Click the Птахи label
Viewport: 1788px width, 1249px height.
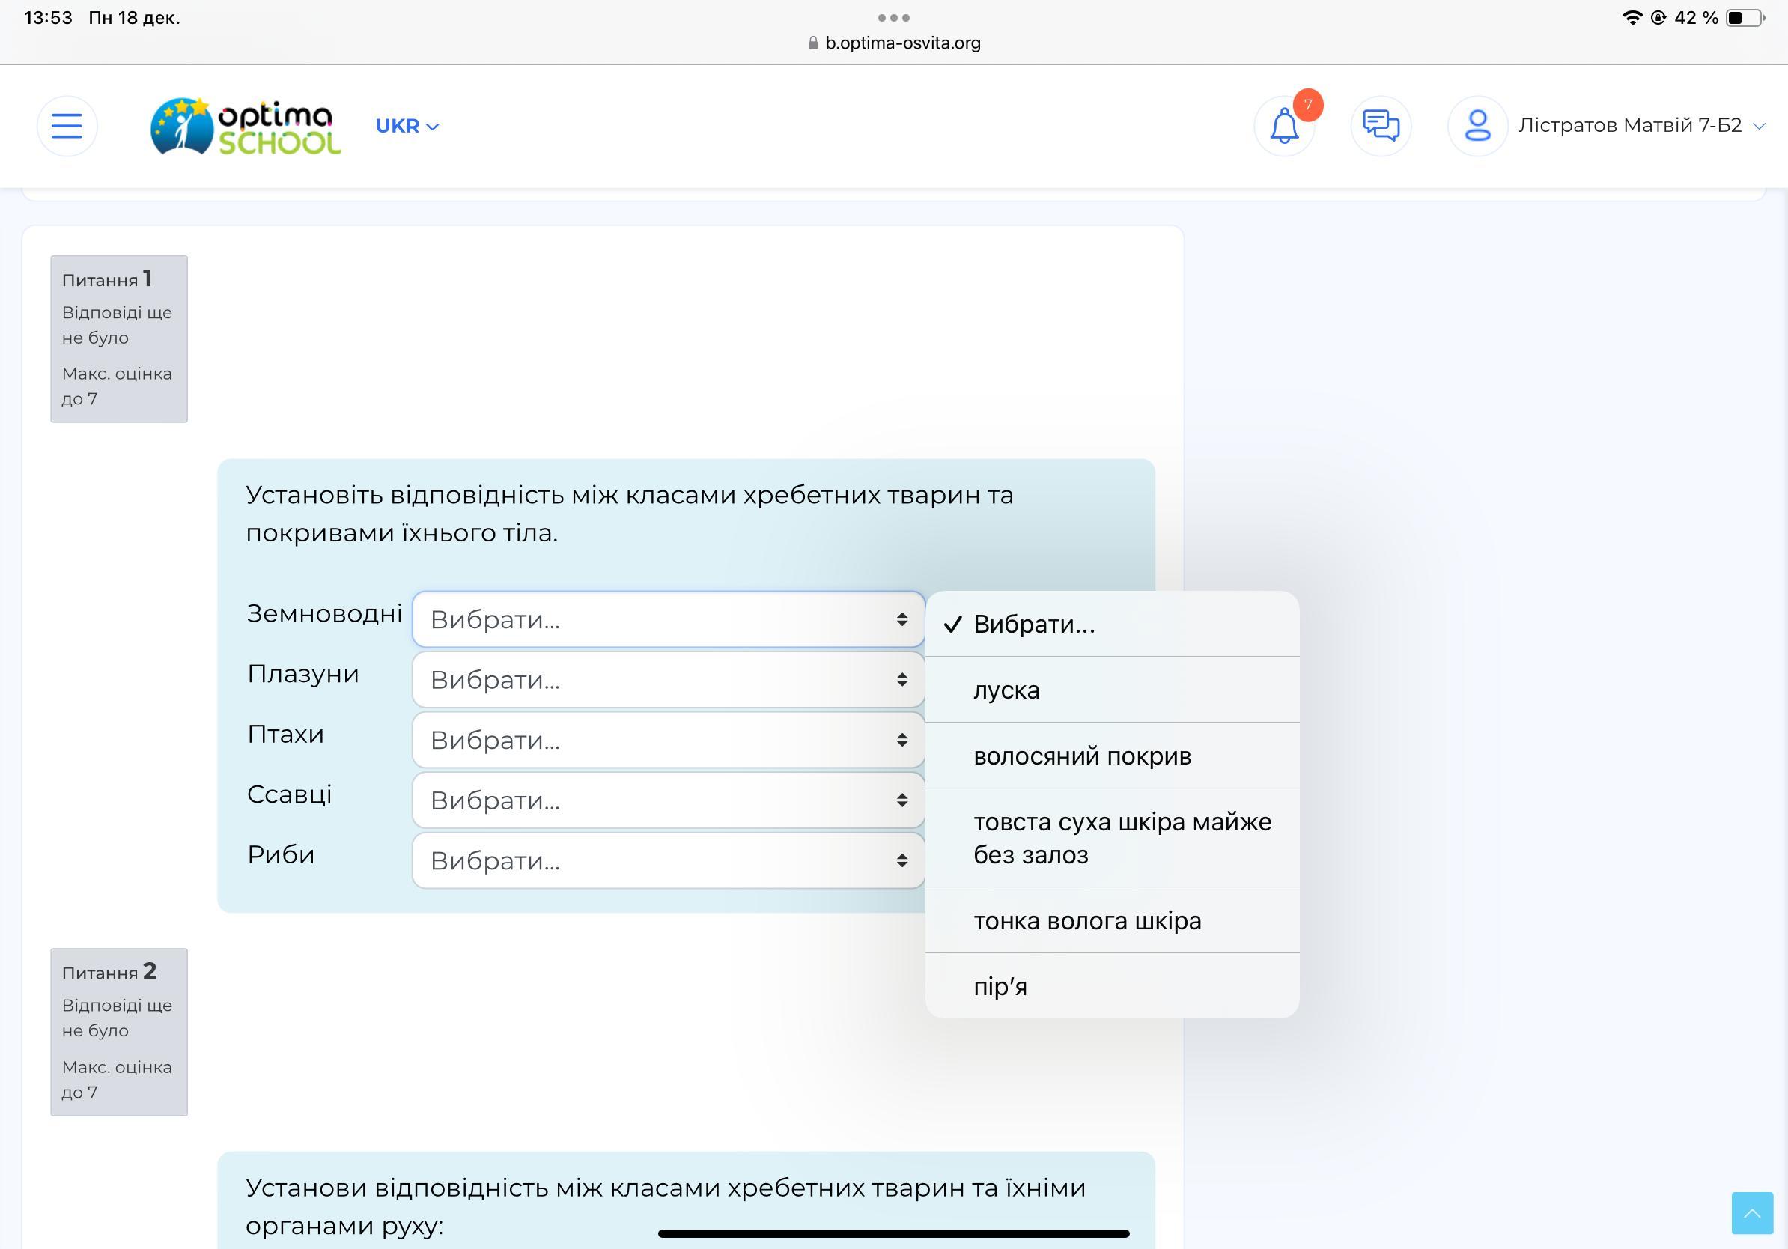point(286,734)
